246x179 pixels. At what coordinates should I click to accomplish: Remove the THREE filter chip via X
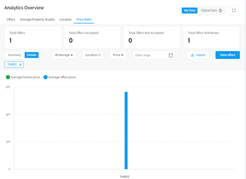[x=21, y=65]
